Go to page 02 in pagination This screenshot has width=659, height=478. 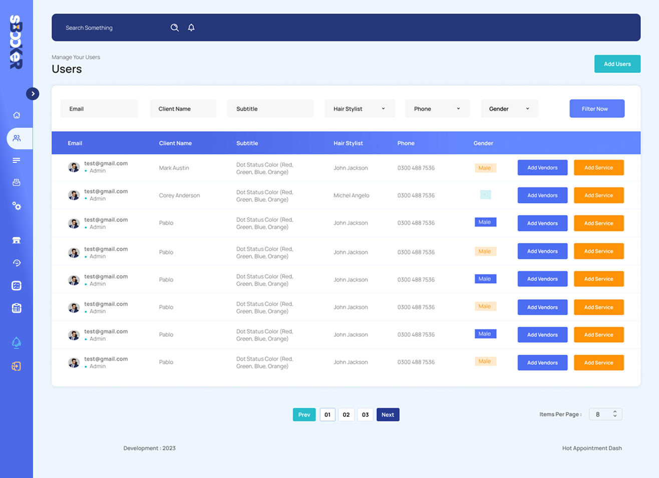coord(346,415)
